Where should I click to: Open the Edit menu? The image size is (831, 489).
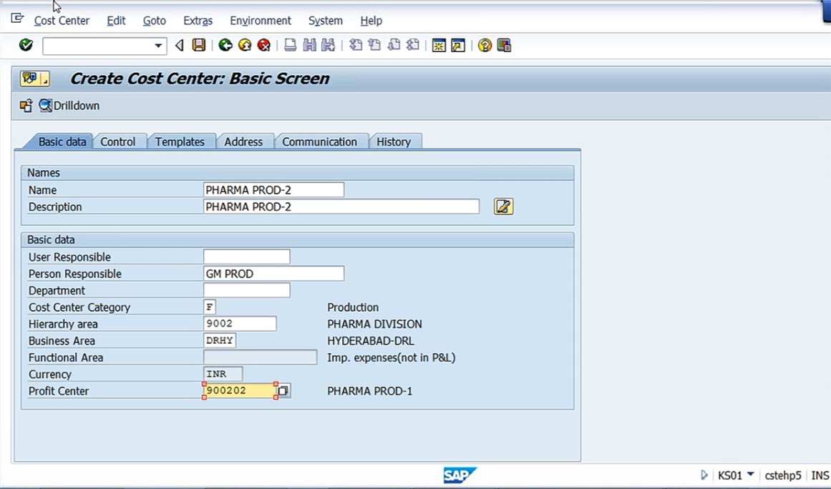tap(116, 21)
